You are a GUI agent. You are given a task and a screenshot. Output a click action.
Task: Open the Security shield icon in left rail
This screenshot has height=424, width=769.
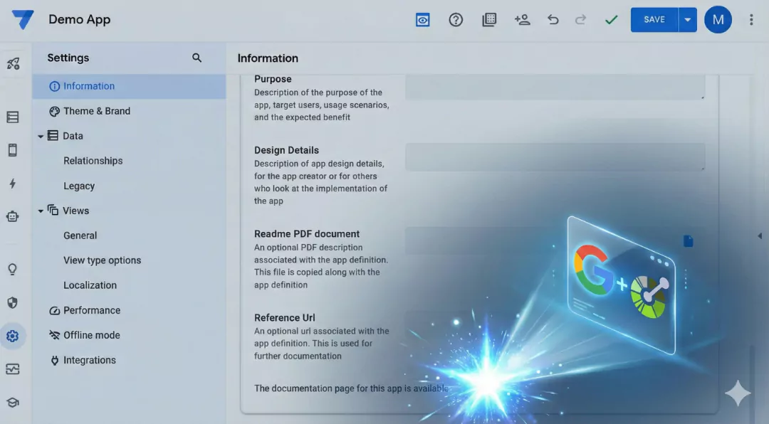point(13,302)
